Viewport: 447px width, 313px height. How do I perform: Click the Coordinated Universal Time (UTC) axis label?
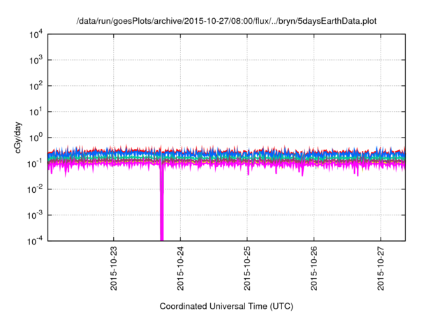coord(226,306)
